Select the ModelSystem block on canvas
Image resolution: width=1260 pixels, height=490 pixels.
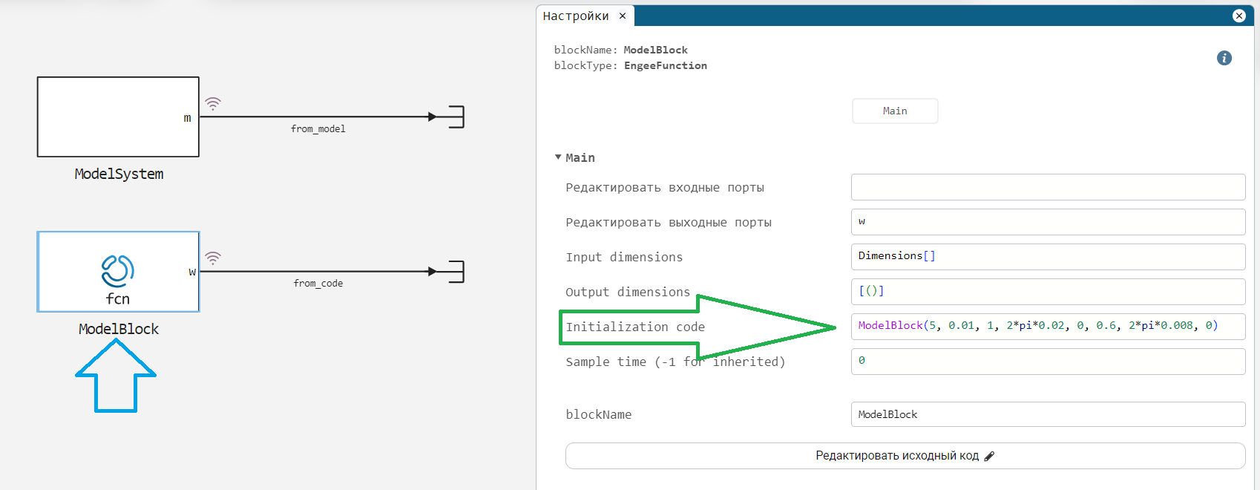118,117
